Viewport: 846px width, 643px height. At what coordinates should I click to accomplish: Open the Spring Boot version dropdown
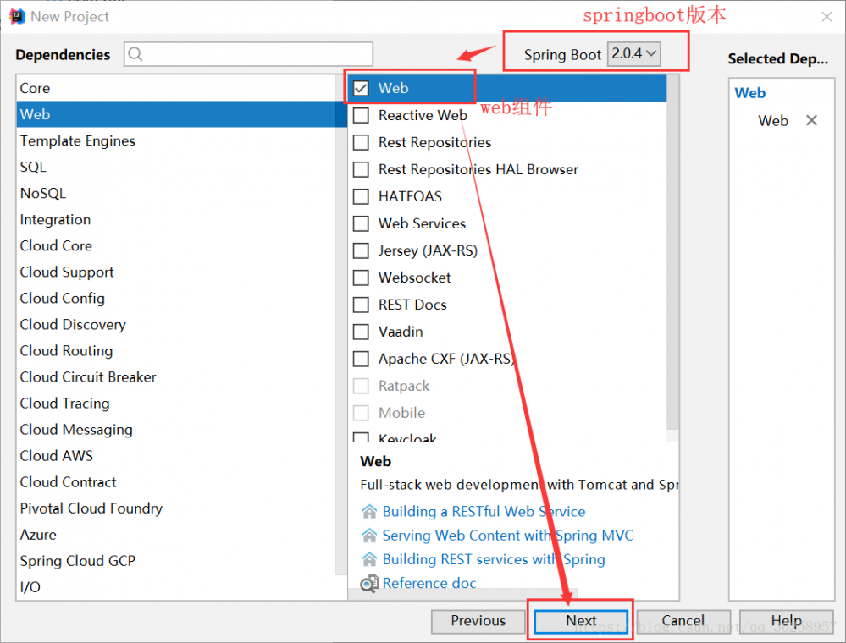634,54
